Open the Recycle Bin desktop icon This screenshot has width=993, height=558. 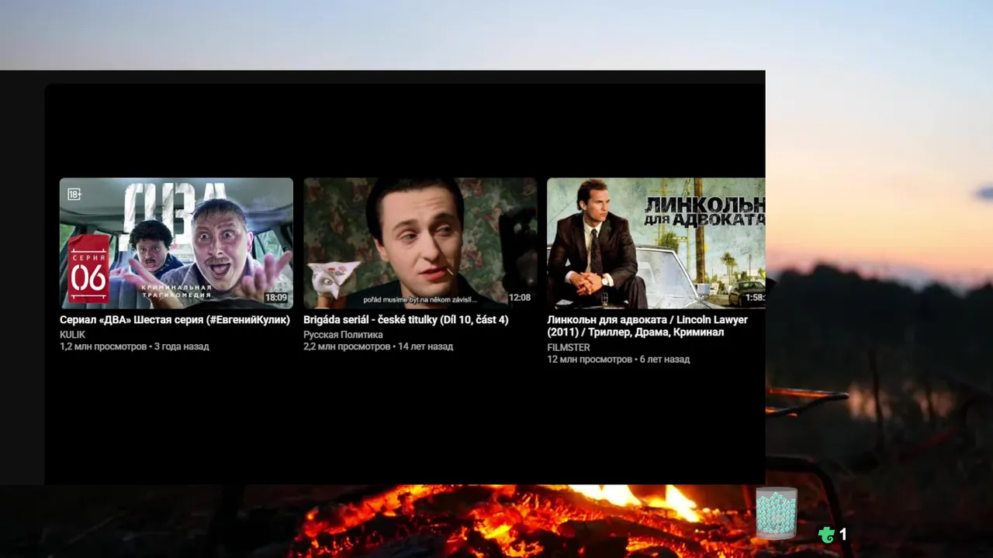[x=777, y=512]
